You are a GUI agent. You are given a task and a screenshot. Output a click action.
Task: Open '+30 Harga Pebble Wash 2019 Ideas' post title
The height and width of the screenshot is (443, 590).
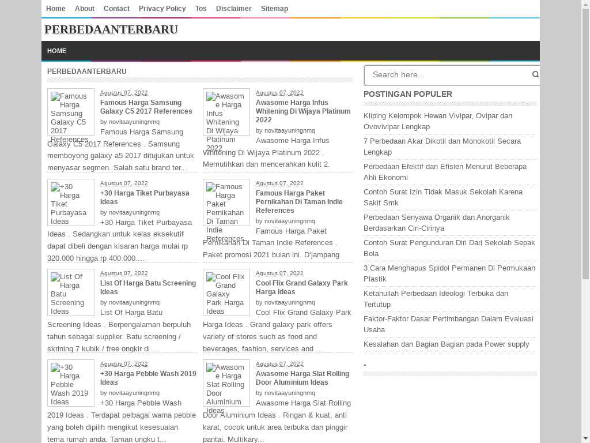click(148, 378)
